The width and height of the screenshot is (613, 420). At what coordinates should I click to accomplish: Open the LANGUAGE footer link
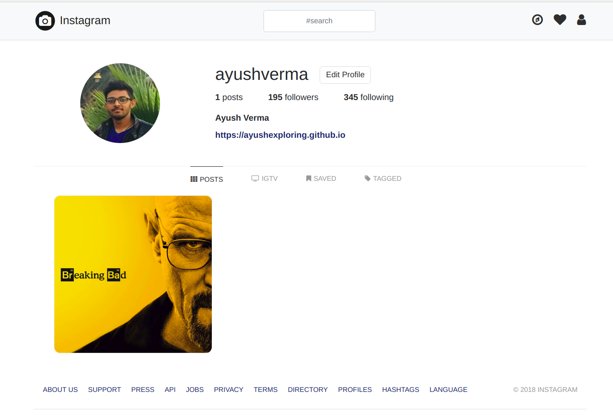pyautogui.click(x=449, y=390)
